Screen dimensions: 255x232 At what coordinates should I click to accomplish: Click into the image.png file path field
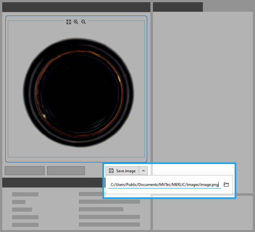(164, 185)
